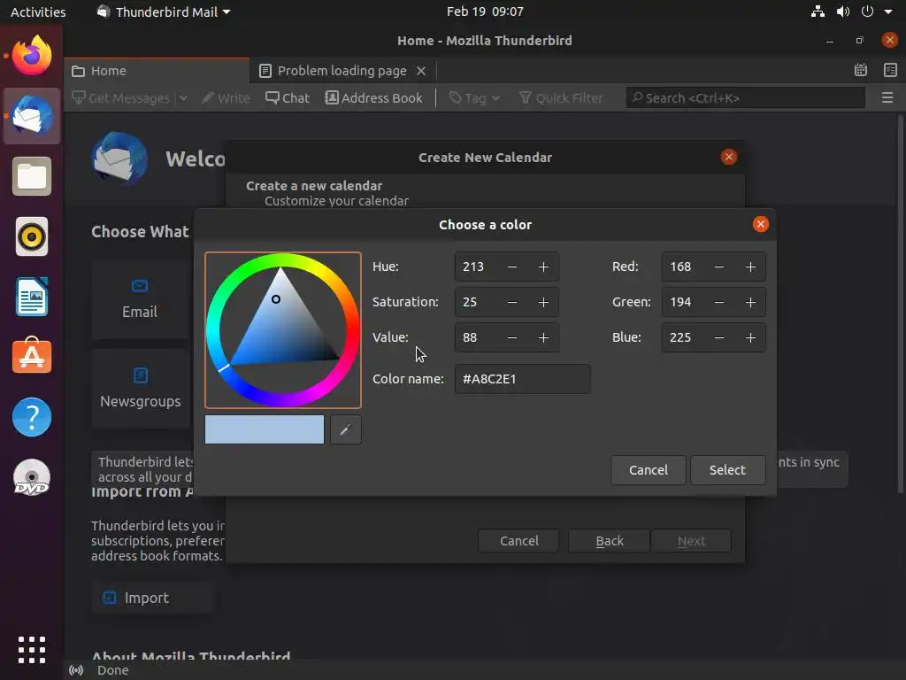
Task: Click the network status tray icon
Action: pyautogui.click(x=818, y=12)
